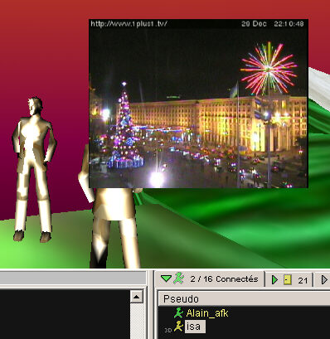The width and height of the screenshot is (330, 339).
Task: Select user Alain_afk in the list
Action: [207, 313]
